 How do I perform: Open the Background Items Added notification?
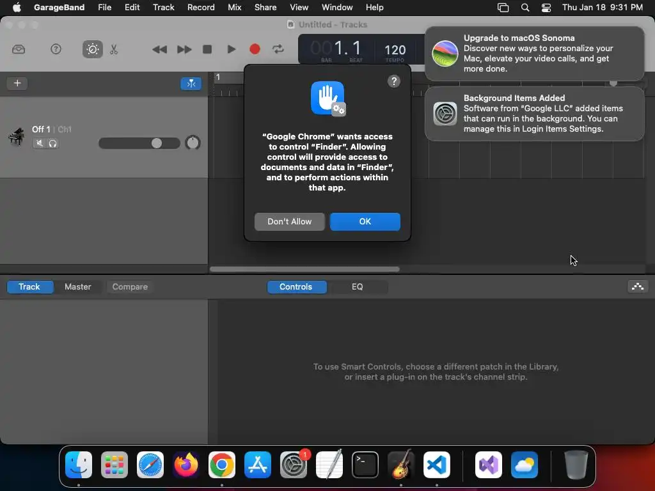click(534, 114)
